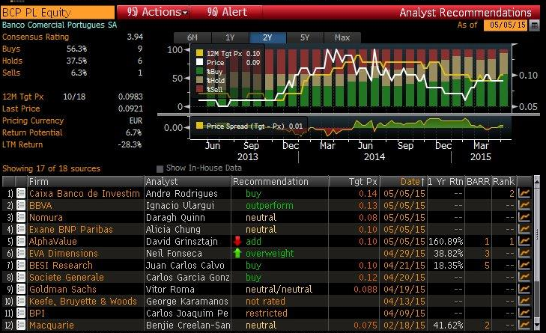Image resolution: width=546 pixels, height=333 pixels.
Task: Click the 96) Alert button
Action: pyautogui.click(x=227, y=12)
